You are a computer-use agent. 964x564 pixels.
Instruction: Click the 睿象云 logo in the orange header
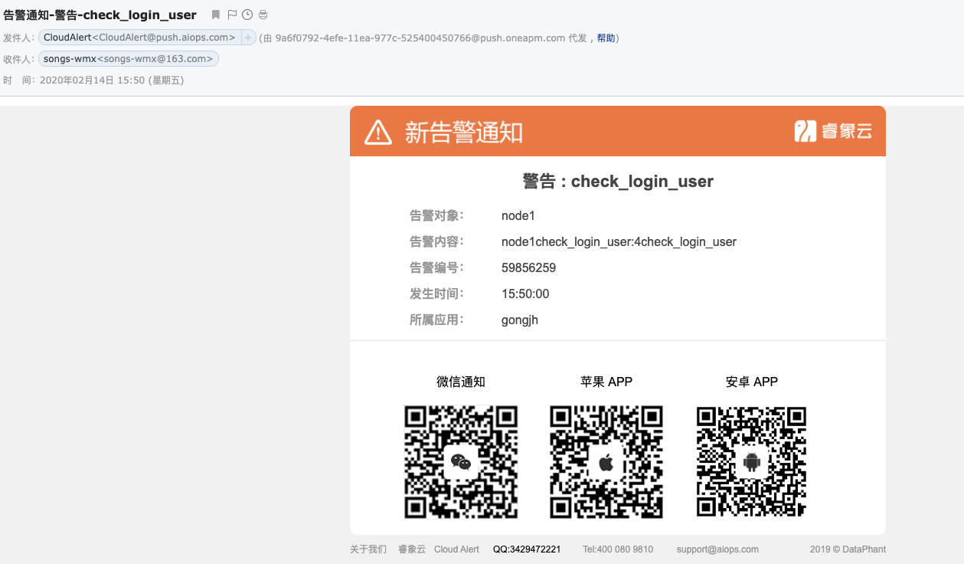pyautogui.click(x=834, y=131)
